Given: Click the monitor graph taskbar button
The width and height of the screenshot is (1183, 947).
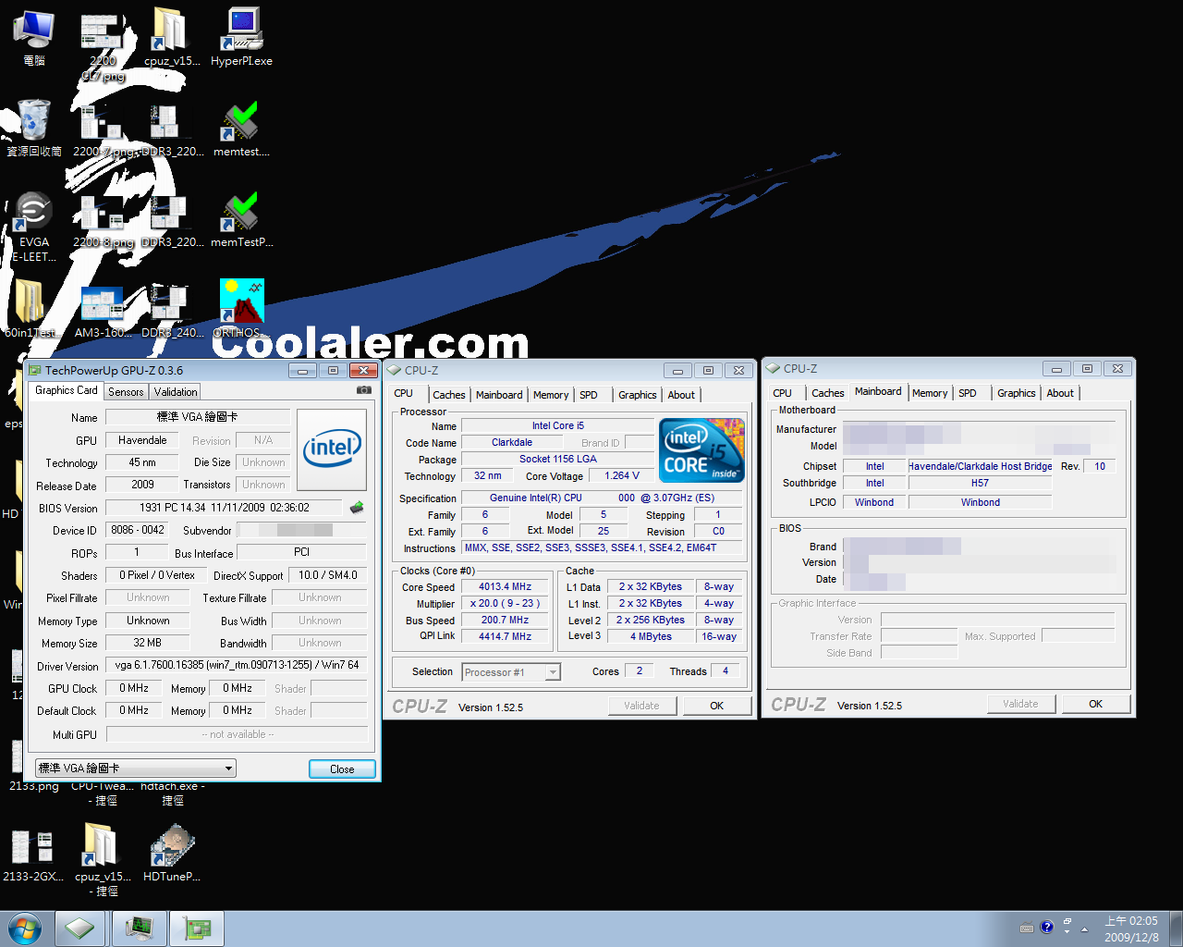Looking at the screenshot, I should click(140, 928).
